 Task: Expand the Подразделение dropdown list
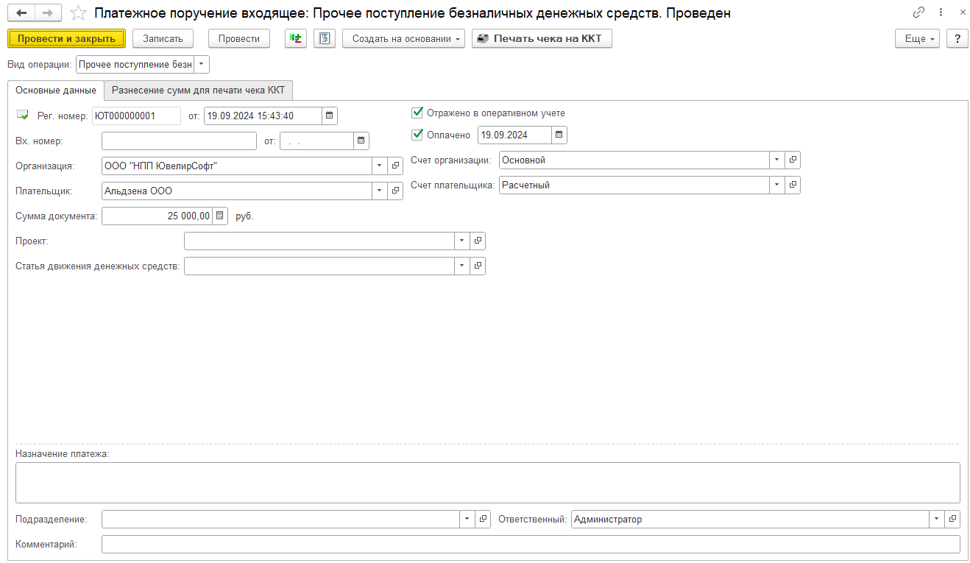click(467, 519)
